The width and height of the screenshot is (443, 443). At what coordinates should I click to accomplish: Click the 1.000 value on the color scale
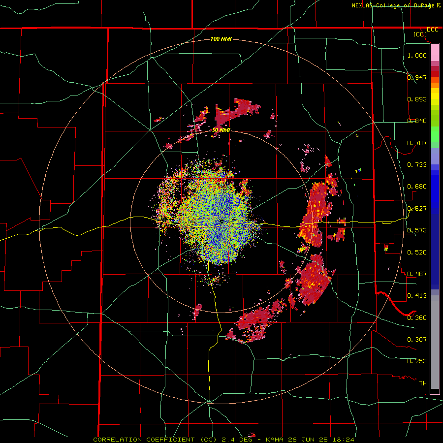point(417,55)
